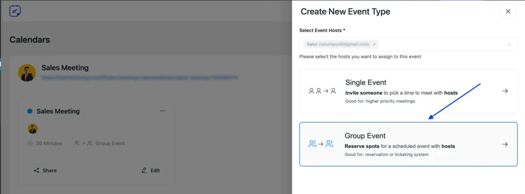Open the Sales Meeting card three-dot menu
Screen dimensions: 525x194
[x=163, y=111]
